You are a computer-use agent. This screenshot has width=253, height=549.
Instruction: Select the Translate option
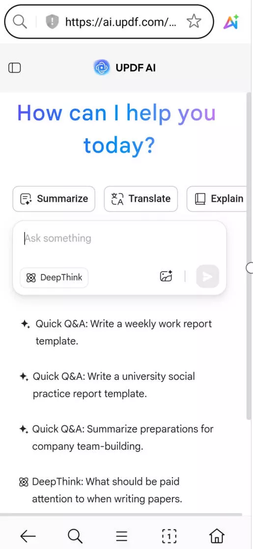coord(141,199)
